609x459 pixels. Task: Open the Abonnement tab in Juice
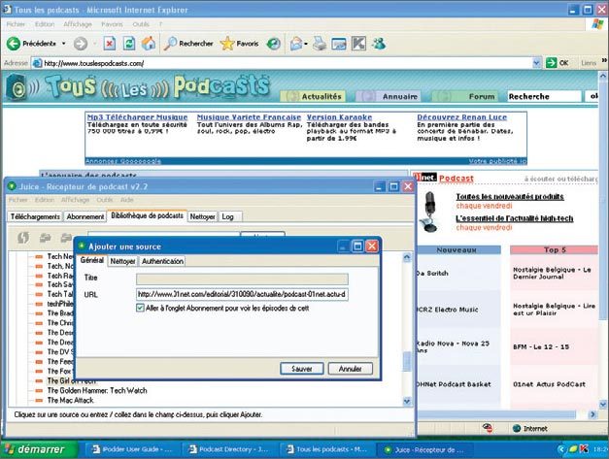[85, 216]
